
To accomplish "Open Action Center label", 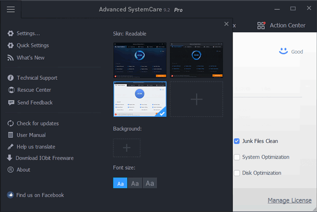I will [x=288, y=26].
